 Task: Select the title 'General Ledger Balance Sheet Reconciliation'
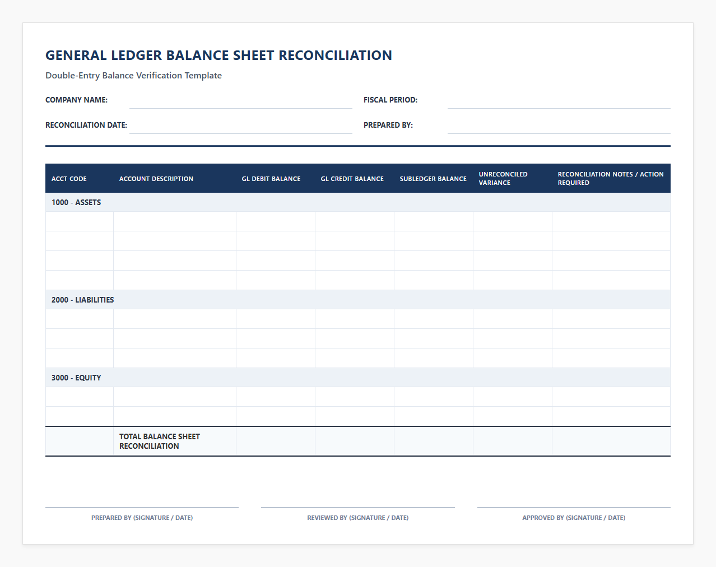[x=218, y=55]
